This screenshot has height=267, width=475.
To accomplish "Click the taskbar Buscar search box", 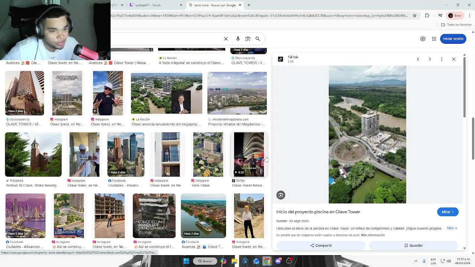I will pyautogui.click(x=205, y=261).
